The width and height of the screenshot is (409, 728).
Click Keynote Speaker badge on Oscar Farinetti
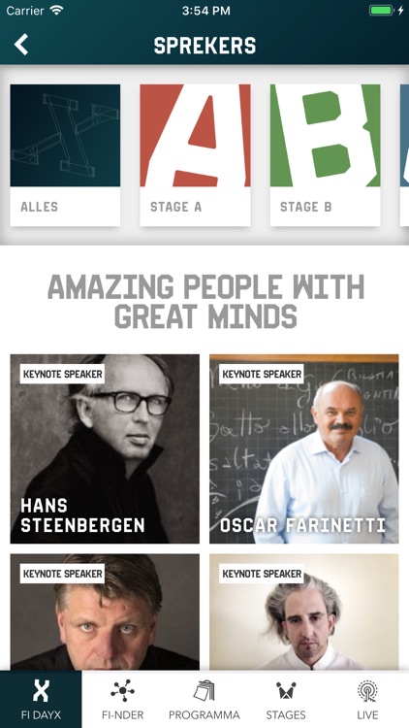(262, 374)
